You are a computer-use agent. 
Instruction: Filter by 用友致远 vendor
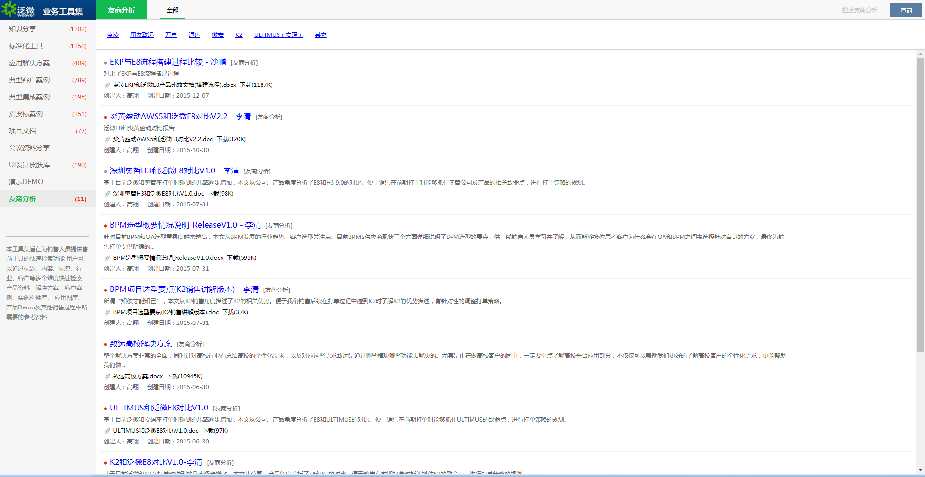tap(142, 35)
